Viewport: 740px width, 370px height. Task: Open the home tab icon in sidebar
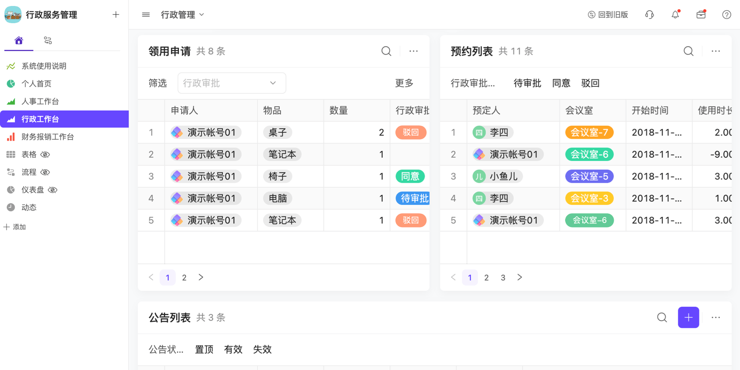pos(19,41)
